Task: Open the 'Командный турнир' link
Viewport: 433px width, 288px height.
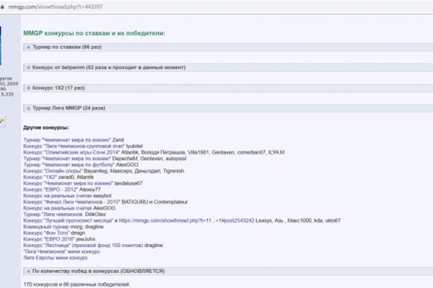Action: (x=46, y=227)
